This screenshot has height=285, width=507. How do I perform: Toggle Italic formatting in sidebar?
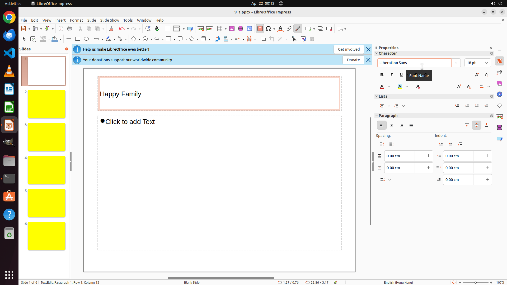[392, 75]
